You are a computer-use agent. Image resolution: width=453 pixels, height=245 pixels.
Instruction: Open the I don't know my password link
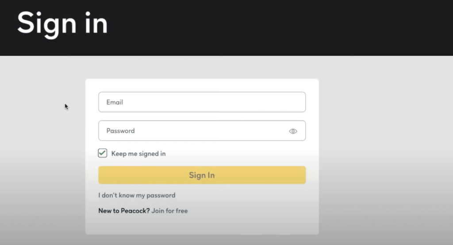[137, 195]
